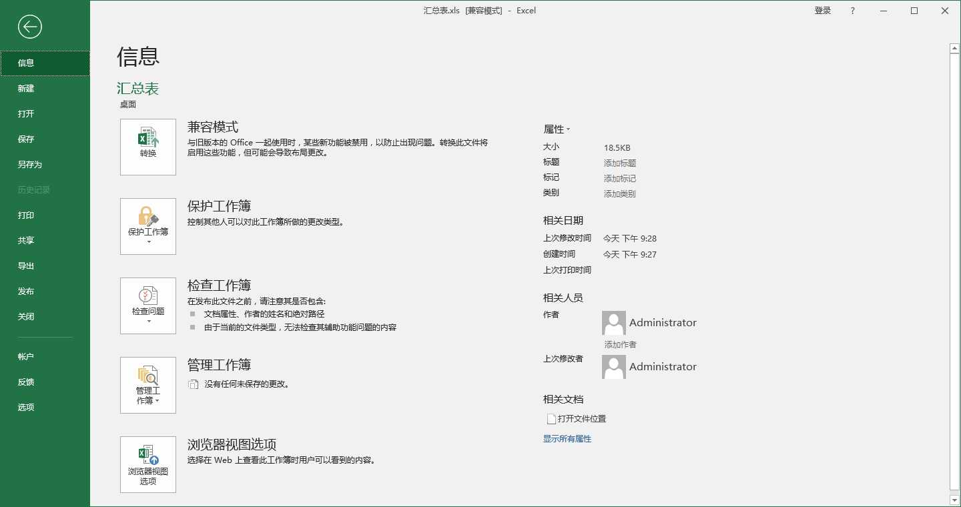Select 打印 in the left sidebar

[x=45, y=215]
